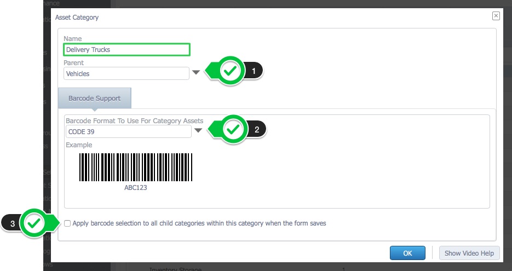Click the green checkmark beside Parent
The height and width of the screenshot is (271, 512).
tap(231, 71)
